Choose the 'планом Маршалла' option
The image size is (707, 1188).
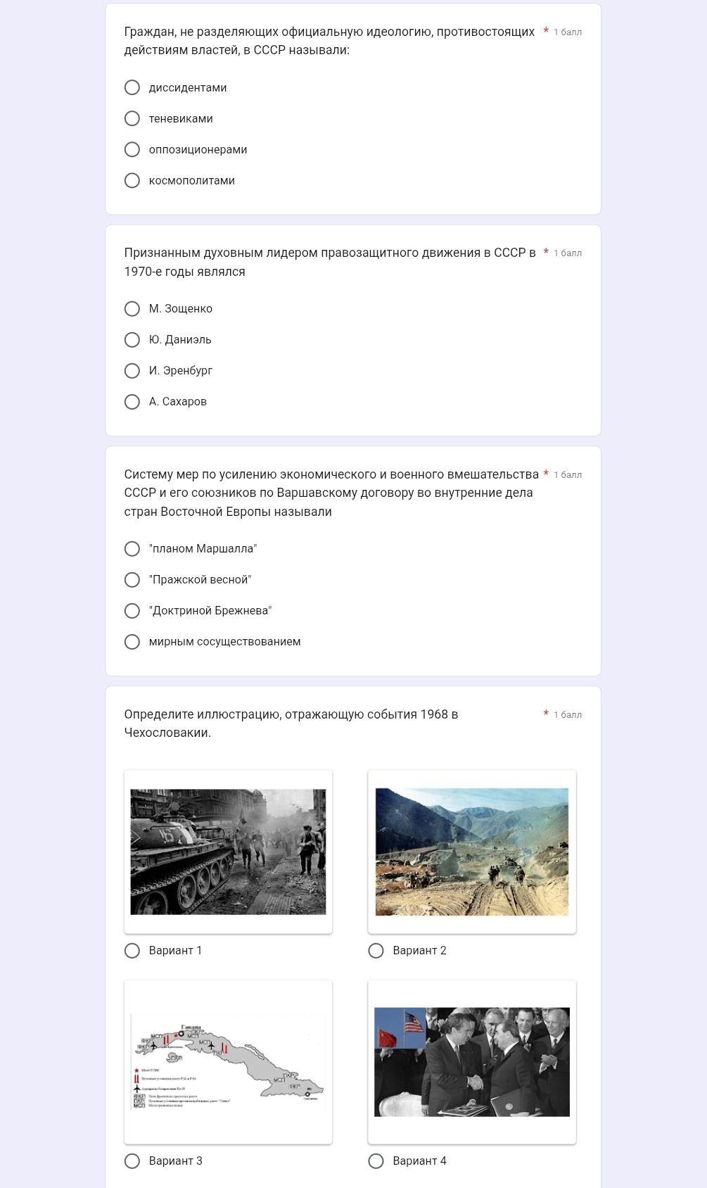tap(132, 549)
